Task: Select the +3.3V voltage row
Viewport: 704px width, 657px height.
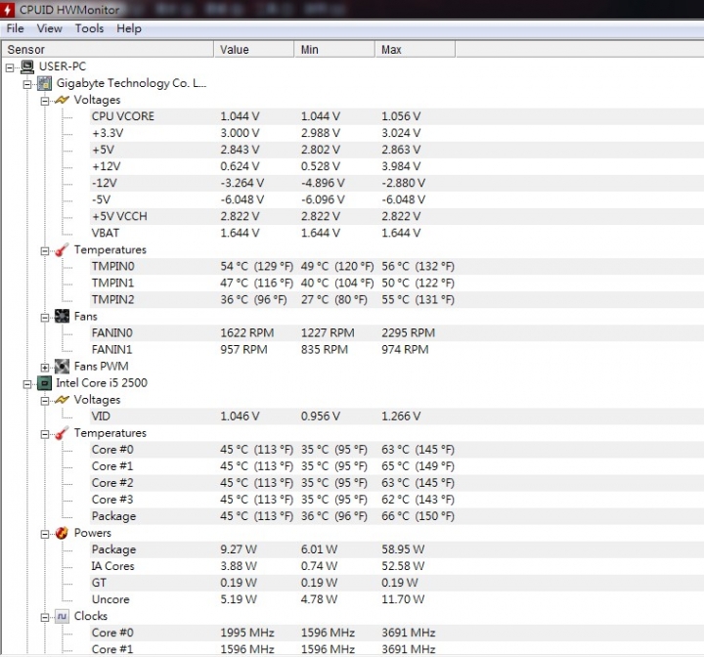Action: click(x=396, y=133)
